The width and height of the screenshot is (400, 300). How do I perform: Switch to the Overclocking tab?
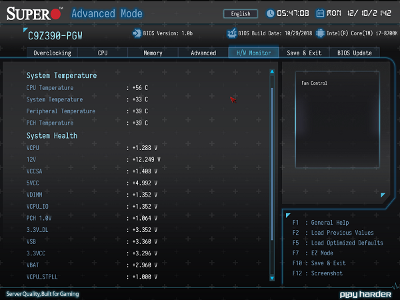pyautogui.click(x=52, y=53)
